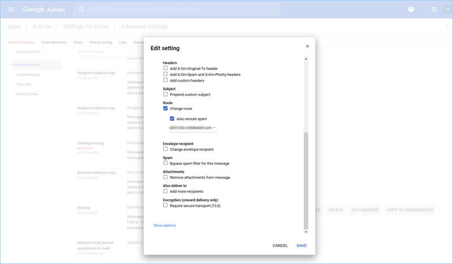Viewport: 453px width, 264px height.
Task: Open the Default routing tab
Action: coord(101,42)
